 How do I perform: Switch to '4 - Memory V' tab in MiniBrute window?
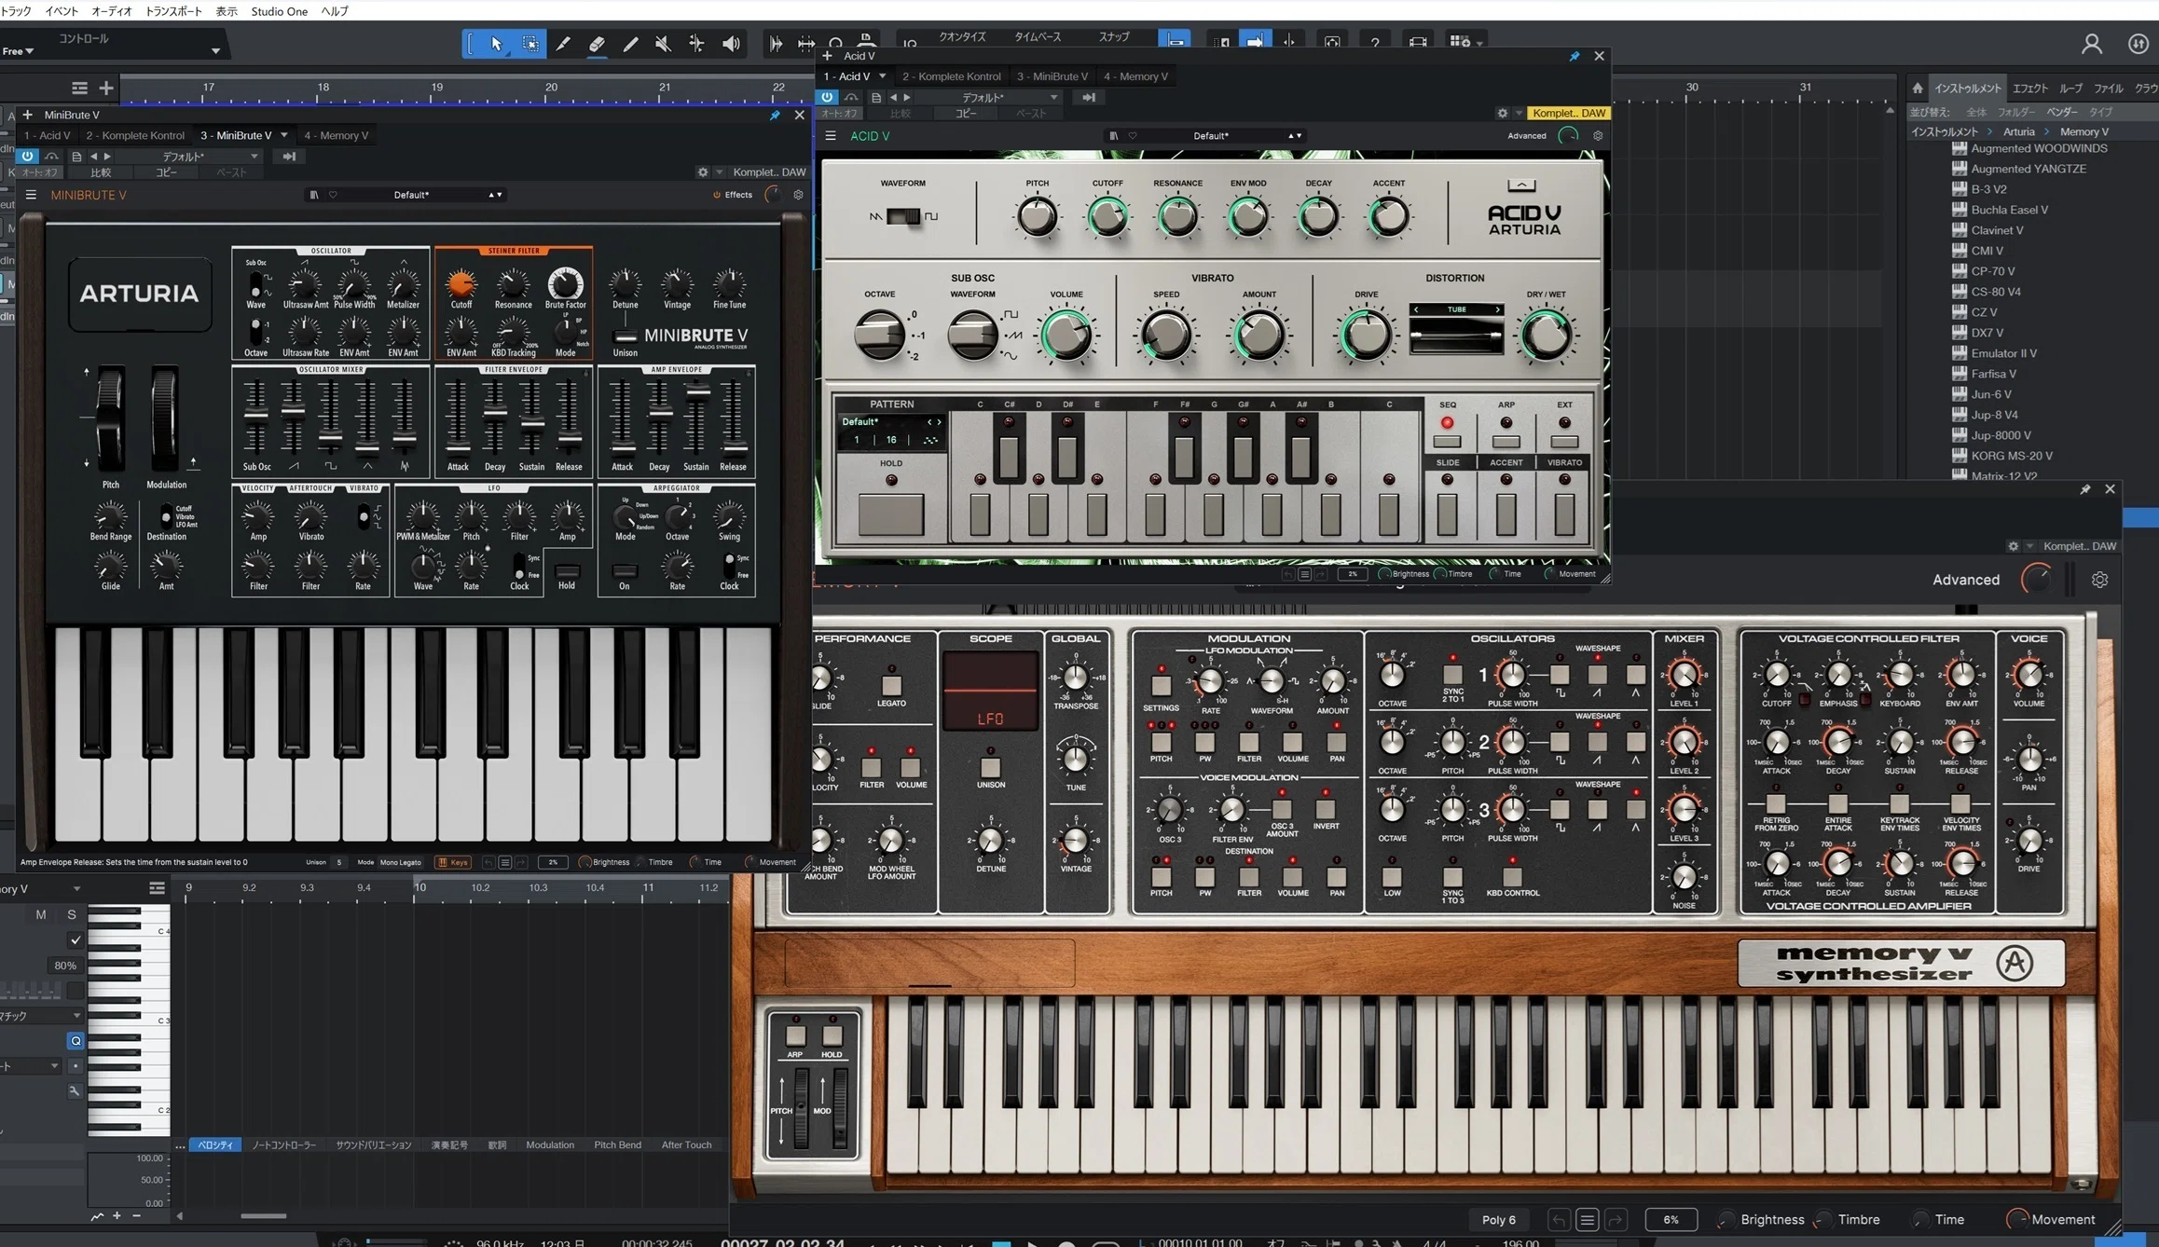(x=336, y=135)
